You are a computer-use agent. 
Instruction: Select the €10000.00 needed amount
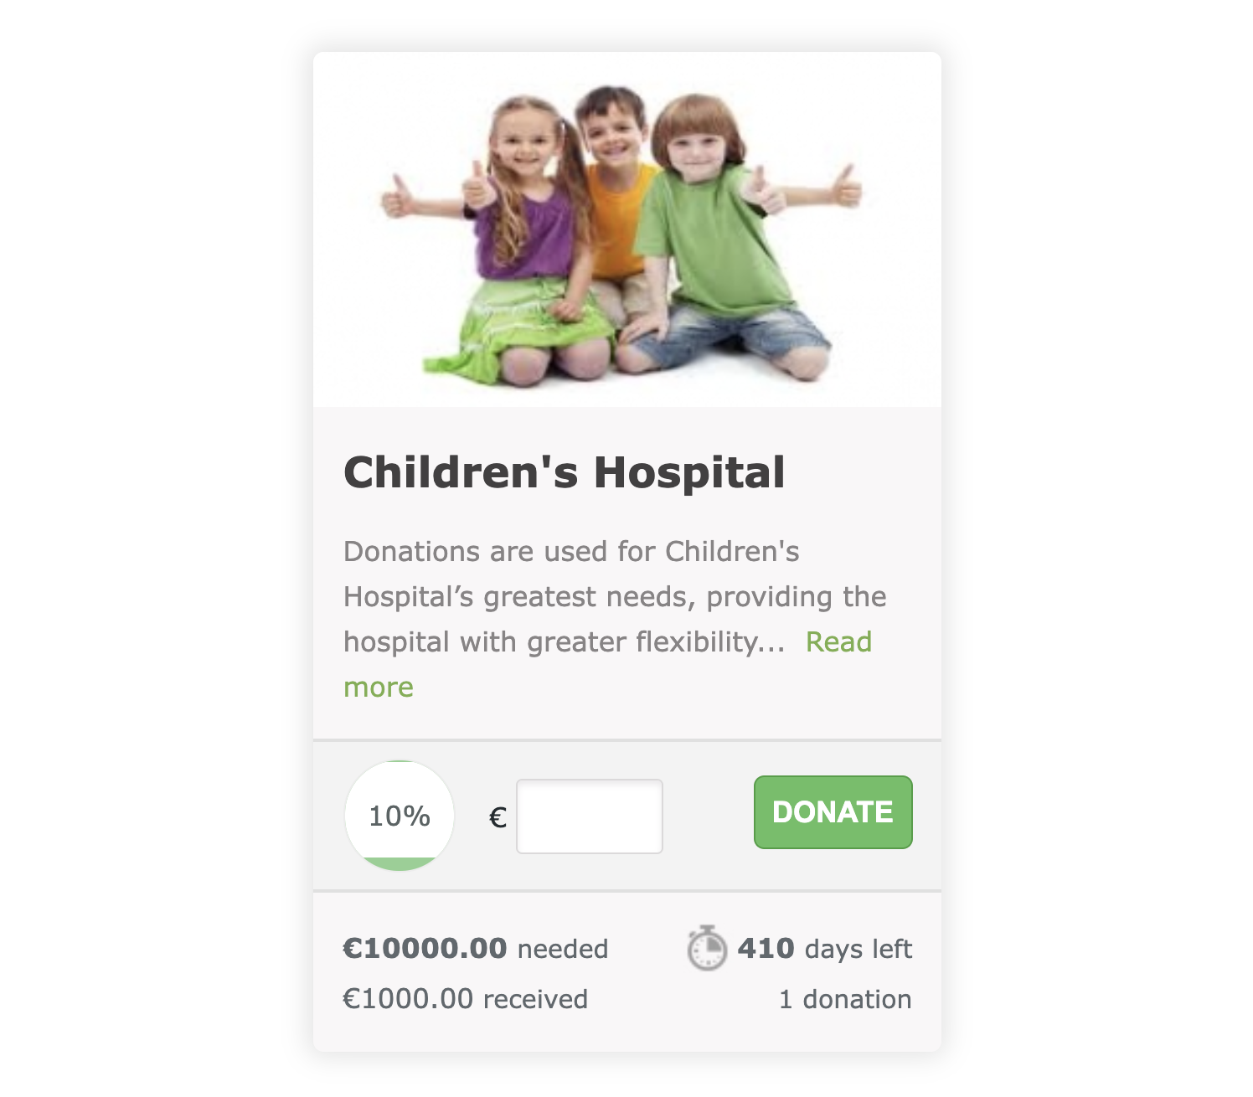(x=425, y=948)
